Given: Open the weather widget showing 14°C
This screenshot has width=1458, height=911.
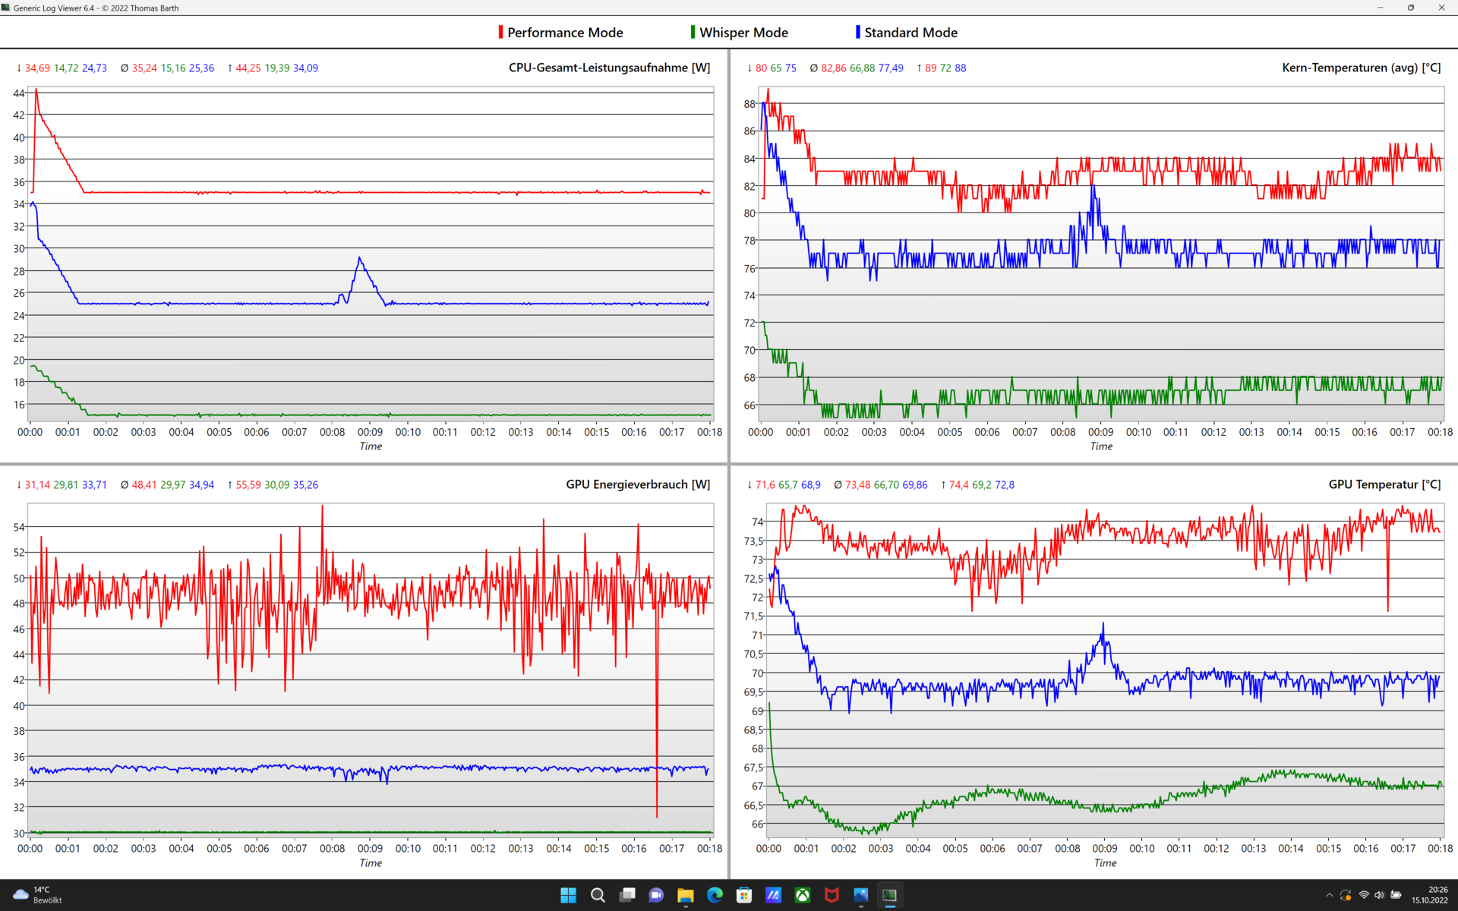Looking at the screenshot, I should [38, 895].
